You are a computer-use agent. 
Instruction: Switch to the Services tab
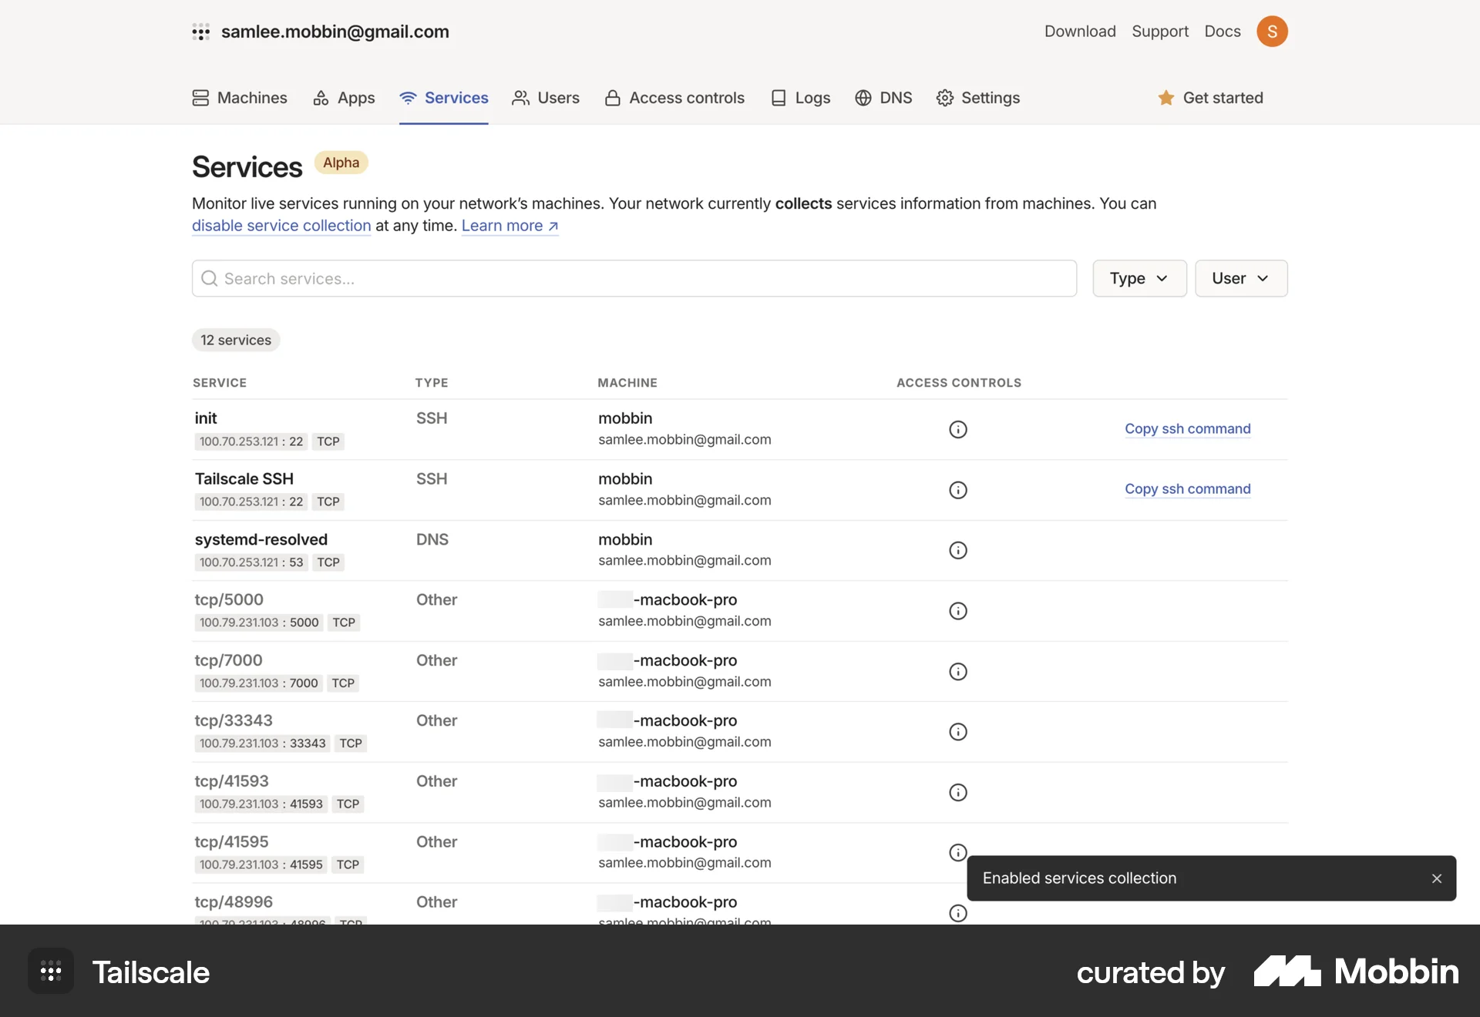[x=444, y=98]
